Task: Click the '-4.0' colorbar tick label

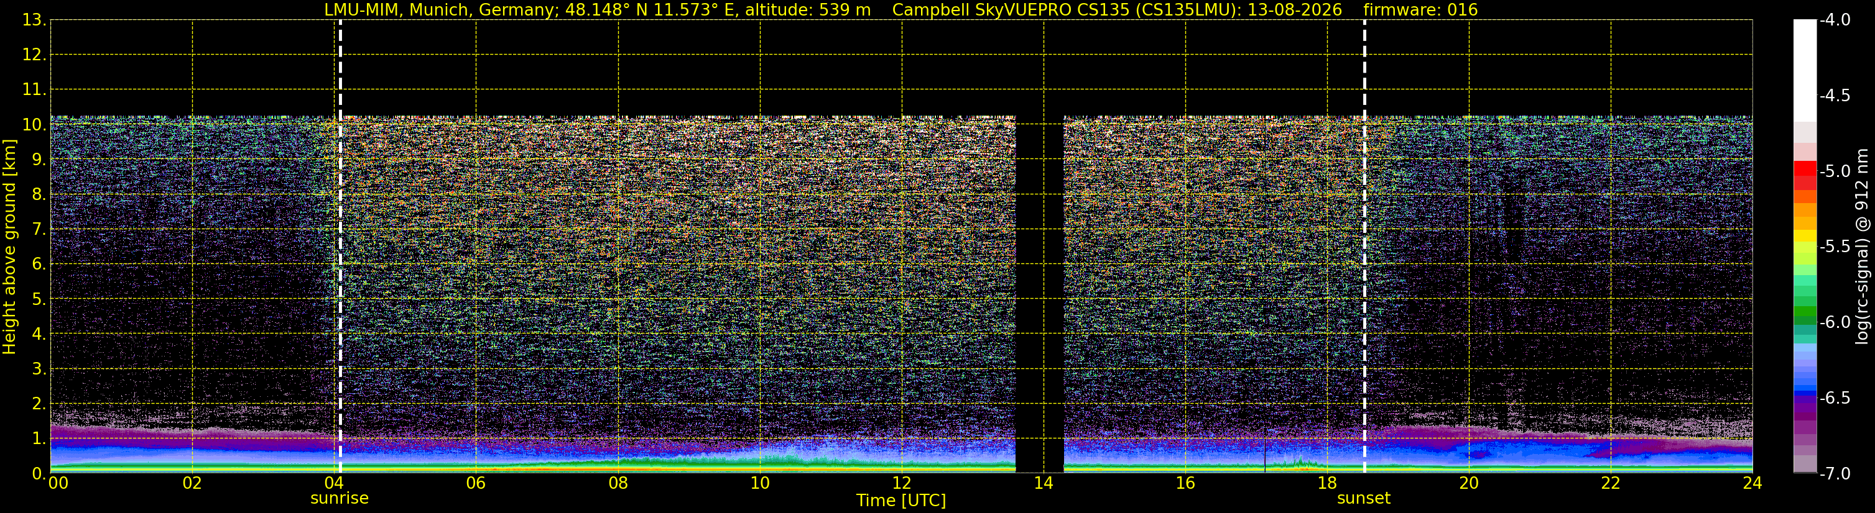Action: (1834, 20)
